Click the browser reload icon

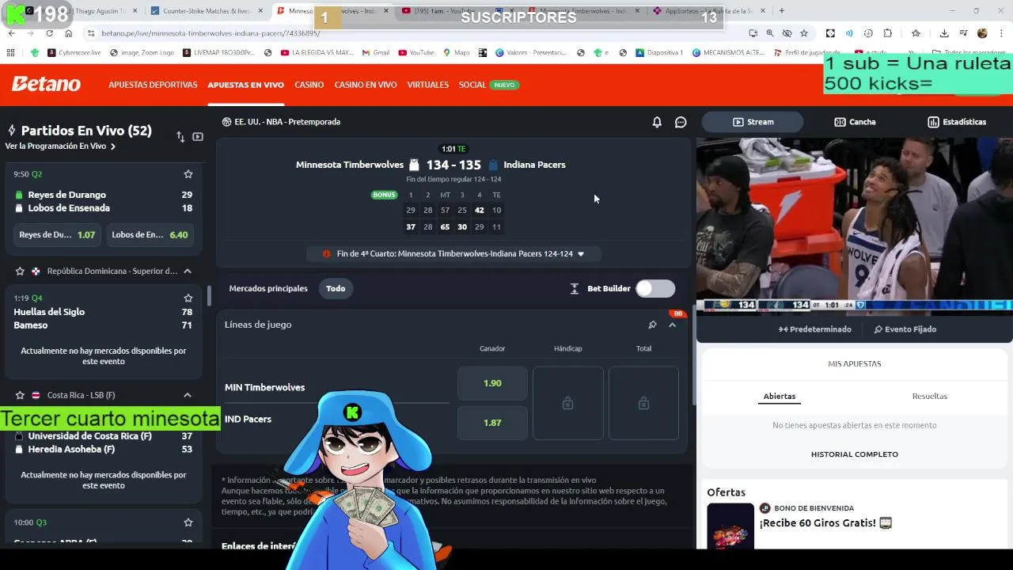click(x=49, y=33)
